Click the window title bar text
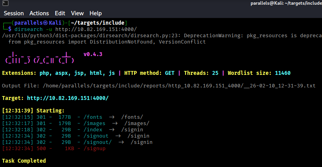This screenshot has width=322, height=167. click(286, 4)
